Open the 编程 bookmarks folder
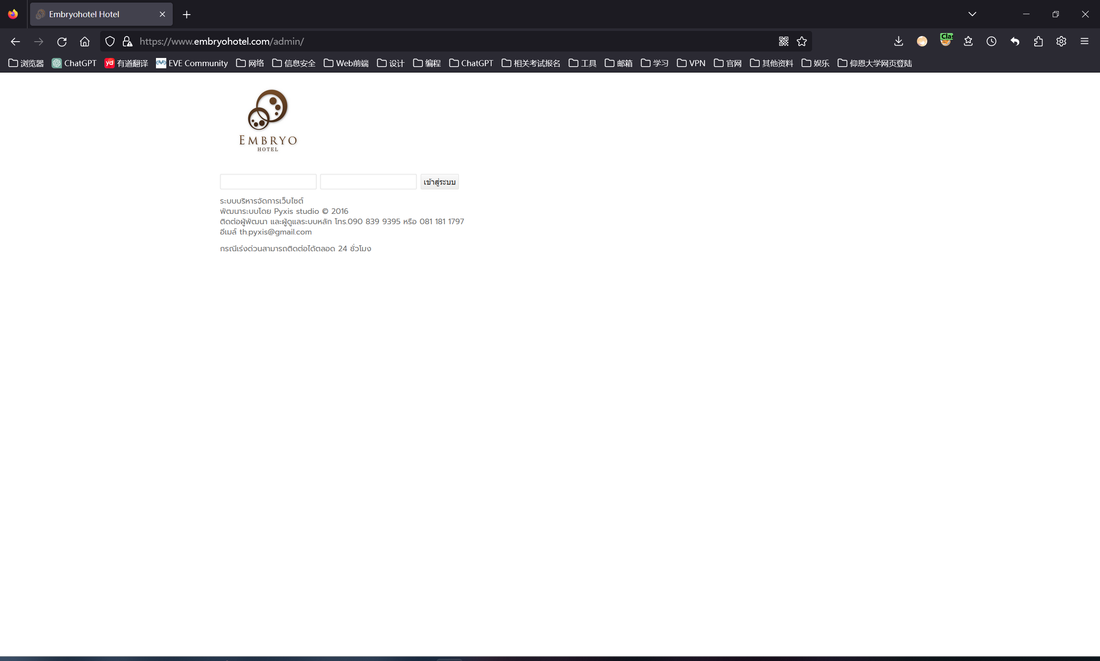The height and width of the screenshot is (661, 1100). (426, 63)
